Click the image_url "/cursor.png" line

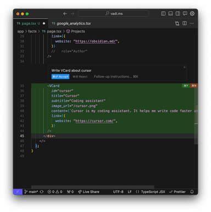74,106
